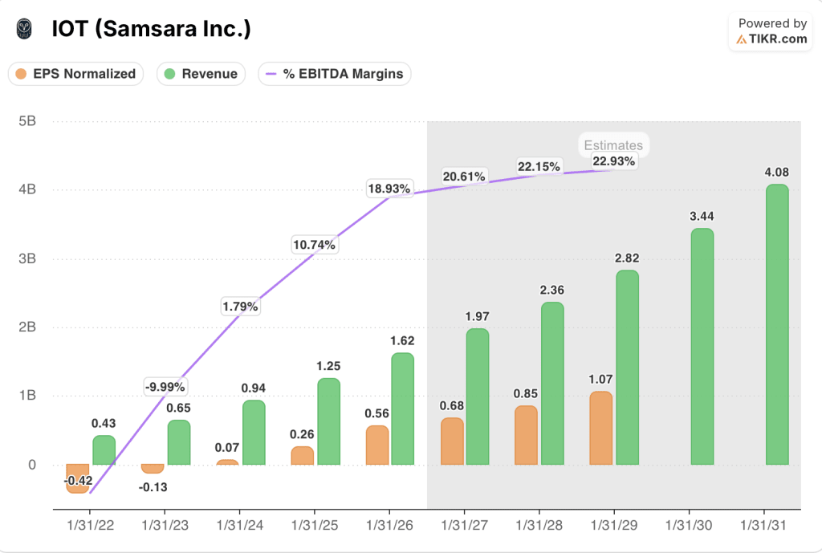Open the Powered by TIKR.com link
Viewport: 822px width, 553px height.
(x=770, y=30)
